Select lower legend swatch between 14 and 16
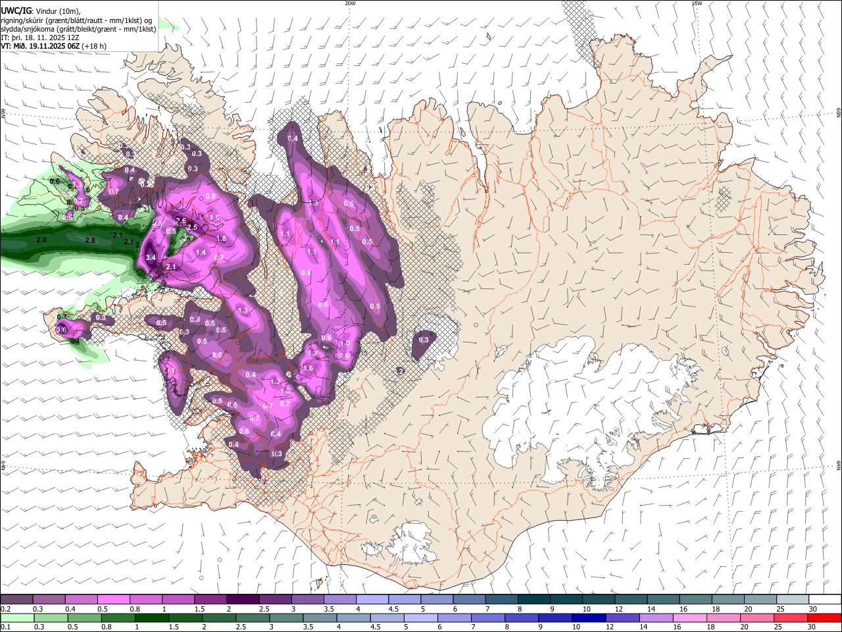The height and width of the screenshot is (632, 842). click(656, 618)
